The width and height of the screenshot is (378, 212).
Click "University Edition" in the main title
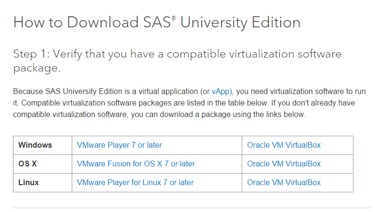pos(237,22)
